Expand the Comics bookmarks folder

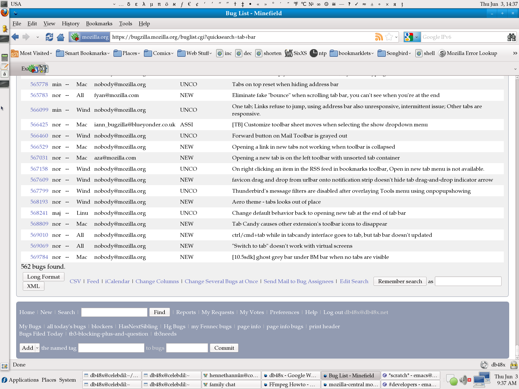point(159,53)
